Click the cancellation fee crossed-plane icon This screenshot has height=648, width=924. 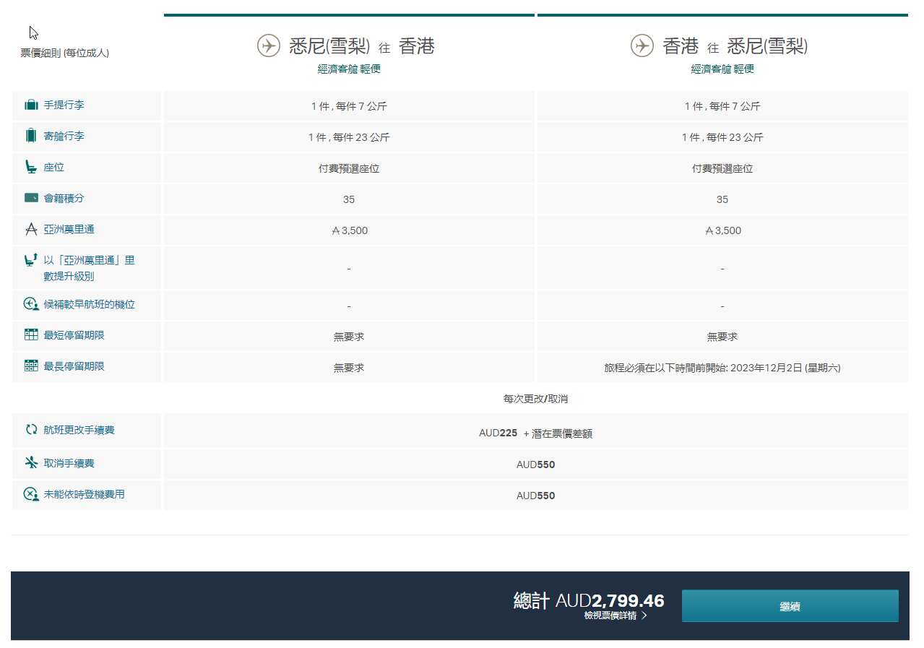point(31,462)
